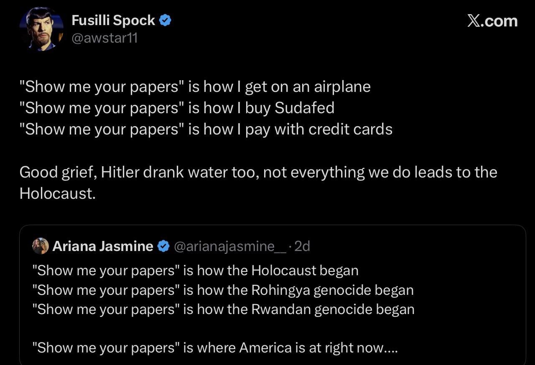This screenshot has width=535, height=365.
Task: Select the line about buying Sudafed
Action: pos(177,108)
